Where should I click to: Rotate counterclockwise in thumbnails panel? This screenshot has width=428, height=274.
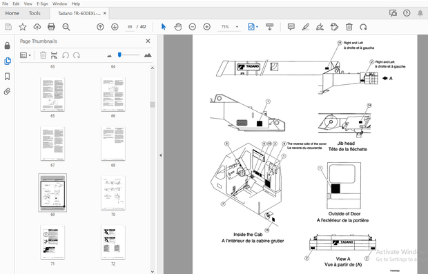click(66, 55)
